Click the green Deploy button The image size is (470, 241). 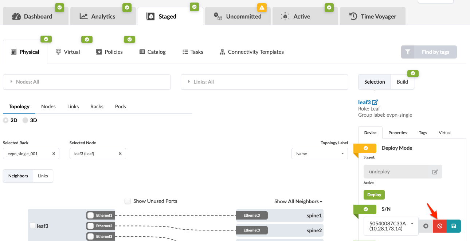[x=374, y=195]
